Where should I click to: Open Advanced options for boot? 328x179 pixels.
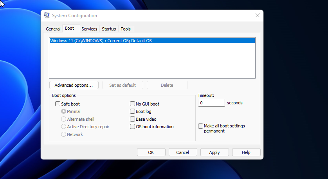(x=74, y=85)
